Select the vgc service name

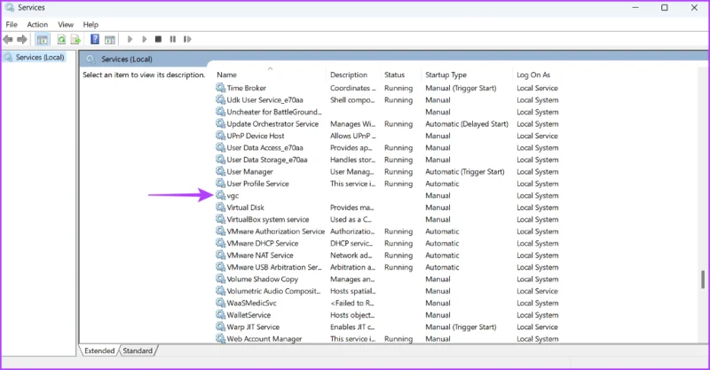[233, 195]
